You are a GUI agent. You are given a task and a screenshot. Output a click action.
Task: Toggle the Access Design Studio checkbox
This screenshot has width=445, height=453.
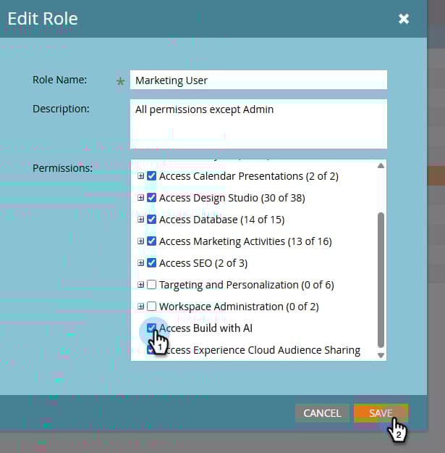click(x=152, y=198)
